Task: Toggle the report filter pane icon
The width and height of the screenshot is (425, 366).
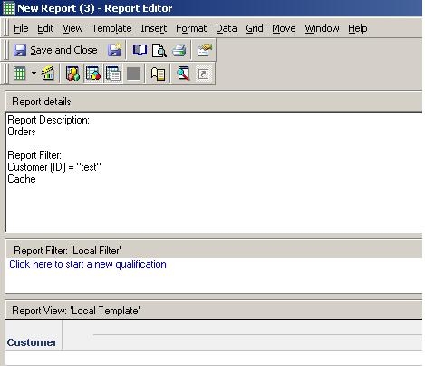Action: [93, 74]
